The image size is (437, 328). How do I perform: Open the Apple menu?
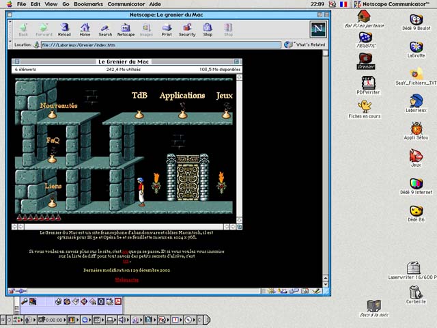pyautogui.click(x=9, y=4)
